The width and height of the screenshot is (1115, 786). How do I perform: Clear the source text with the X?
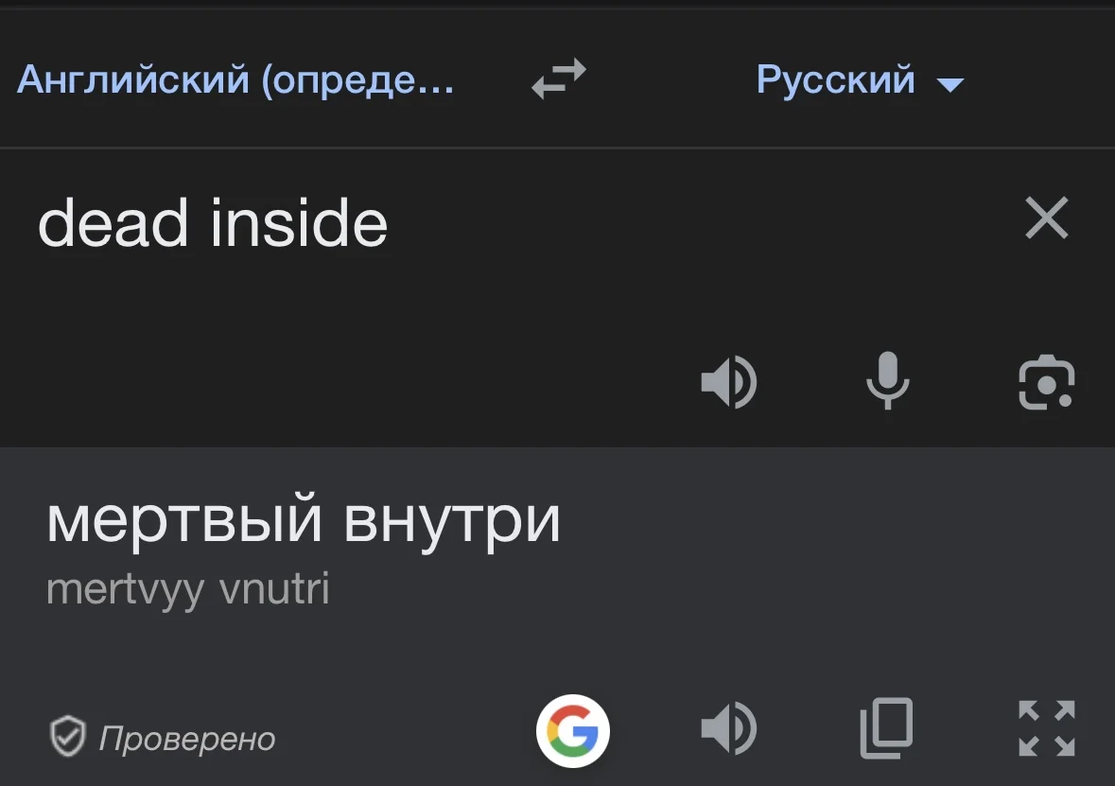[x=1046, y=218]
